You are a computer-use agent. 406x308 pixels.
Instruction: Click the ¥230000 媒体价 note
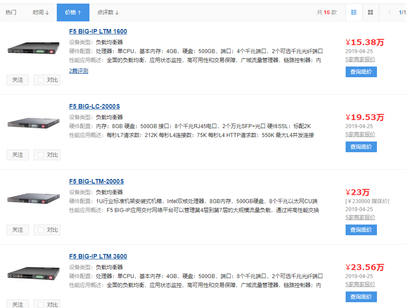(x=367, y=201)
